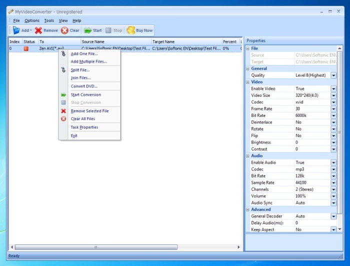The height and width of the screenshot is (266, 350).
Task: Click the file list scroll left arrow
Action: 12,247
